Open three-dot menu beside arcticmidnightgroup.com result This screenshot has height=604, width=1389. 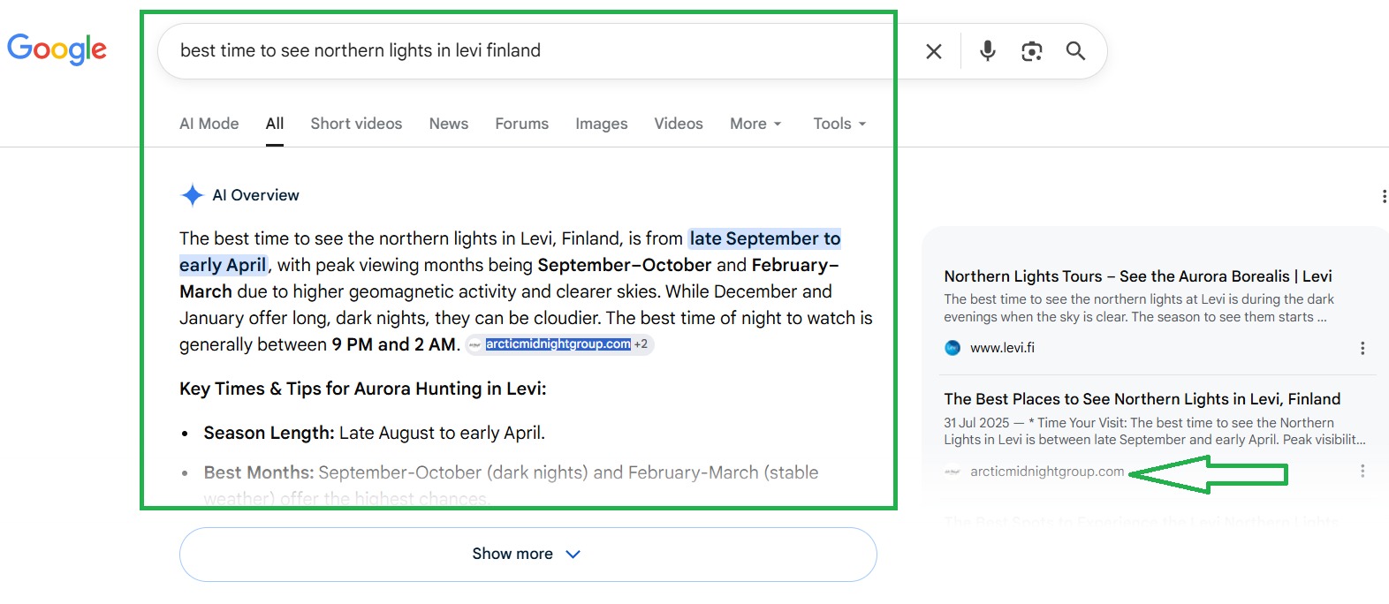click(1362, 472)
